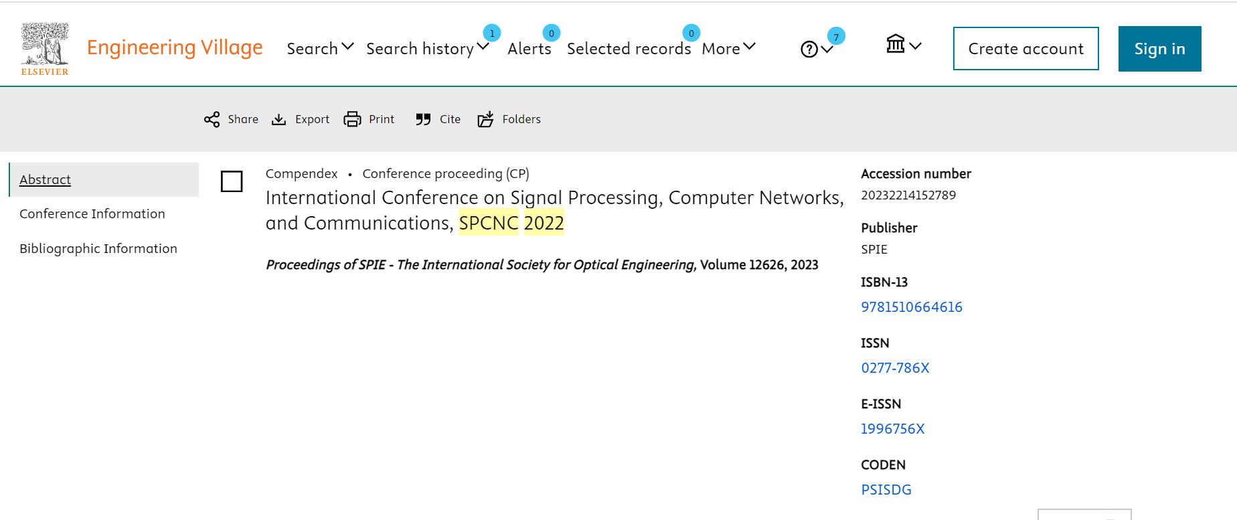Open the help question mark icon

tap(809, 49)
